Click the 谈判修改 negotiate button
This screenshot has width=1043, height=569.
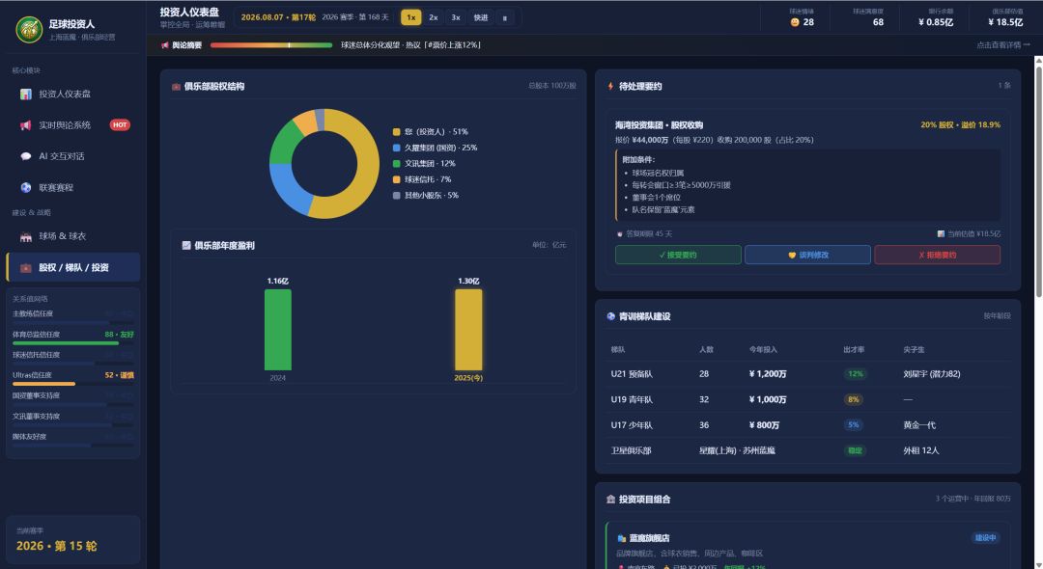[x=807, y=255]
